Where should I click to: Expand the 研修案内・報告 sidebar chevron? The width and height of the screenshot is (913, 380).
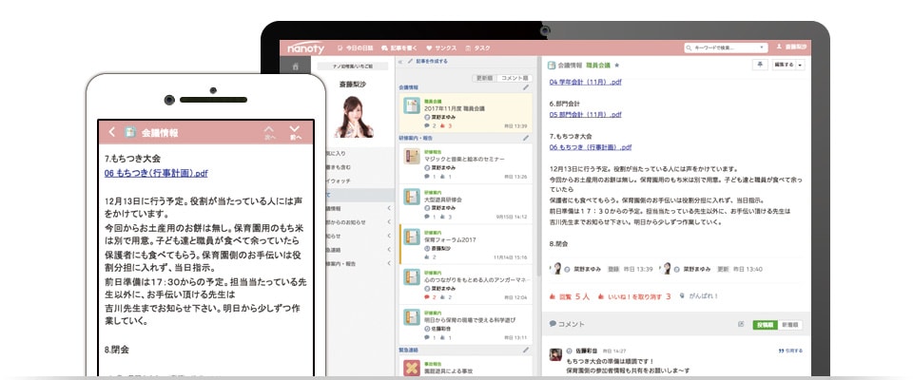click(x=389, y=263)
